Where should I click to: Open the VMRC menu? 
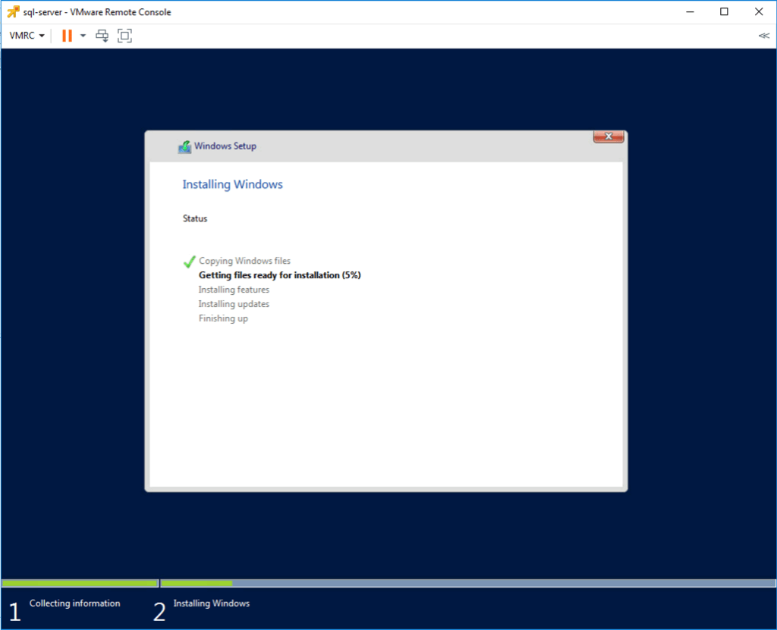(27, 36)
